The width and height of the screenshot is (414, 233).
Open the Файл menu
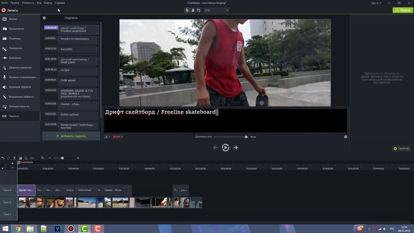pos(4,3)
